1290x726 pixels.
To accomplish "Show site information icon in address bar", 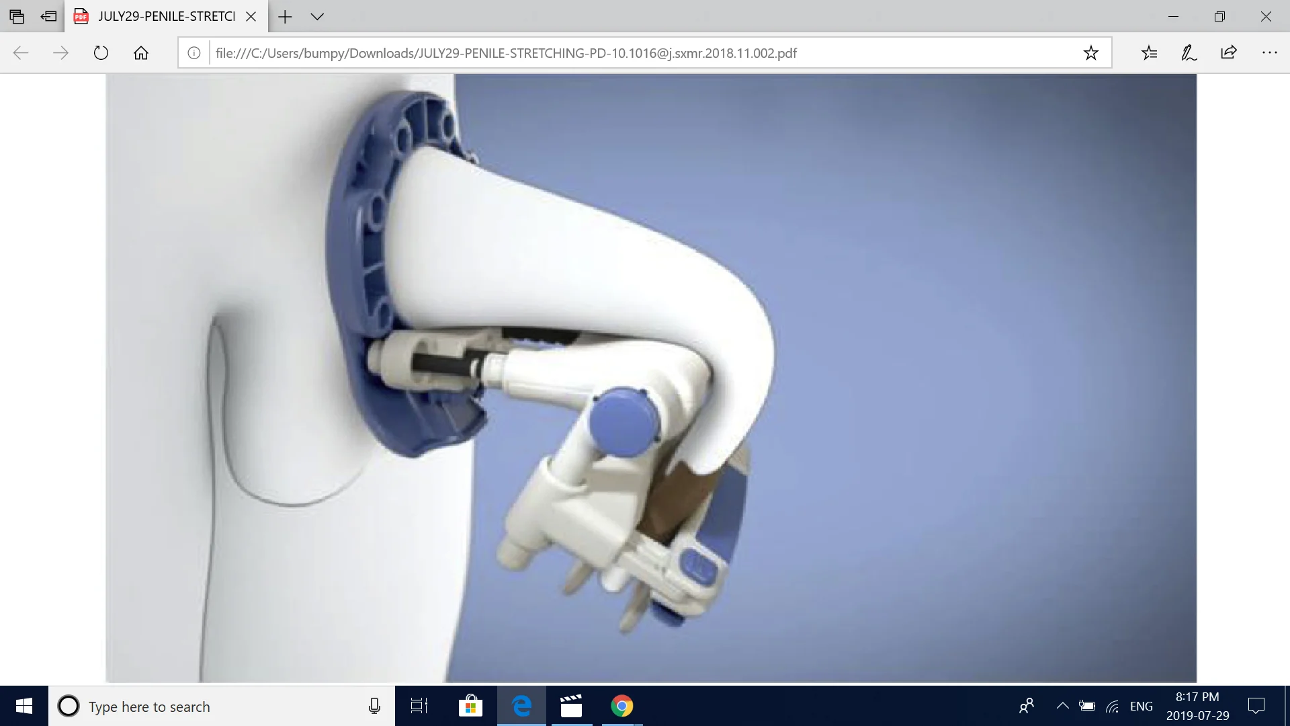I will point(194,53).
